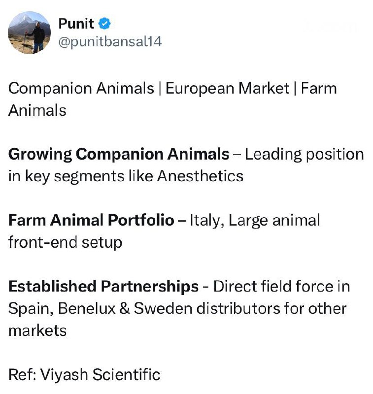373x394 pixels.
Task: Click the text "front-end setup"
Action: pyautogui.click(x=65, y=242)
